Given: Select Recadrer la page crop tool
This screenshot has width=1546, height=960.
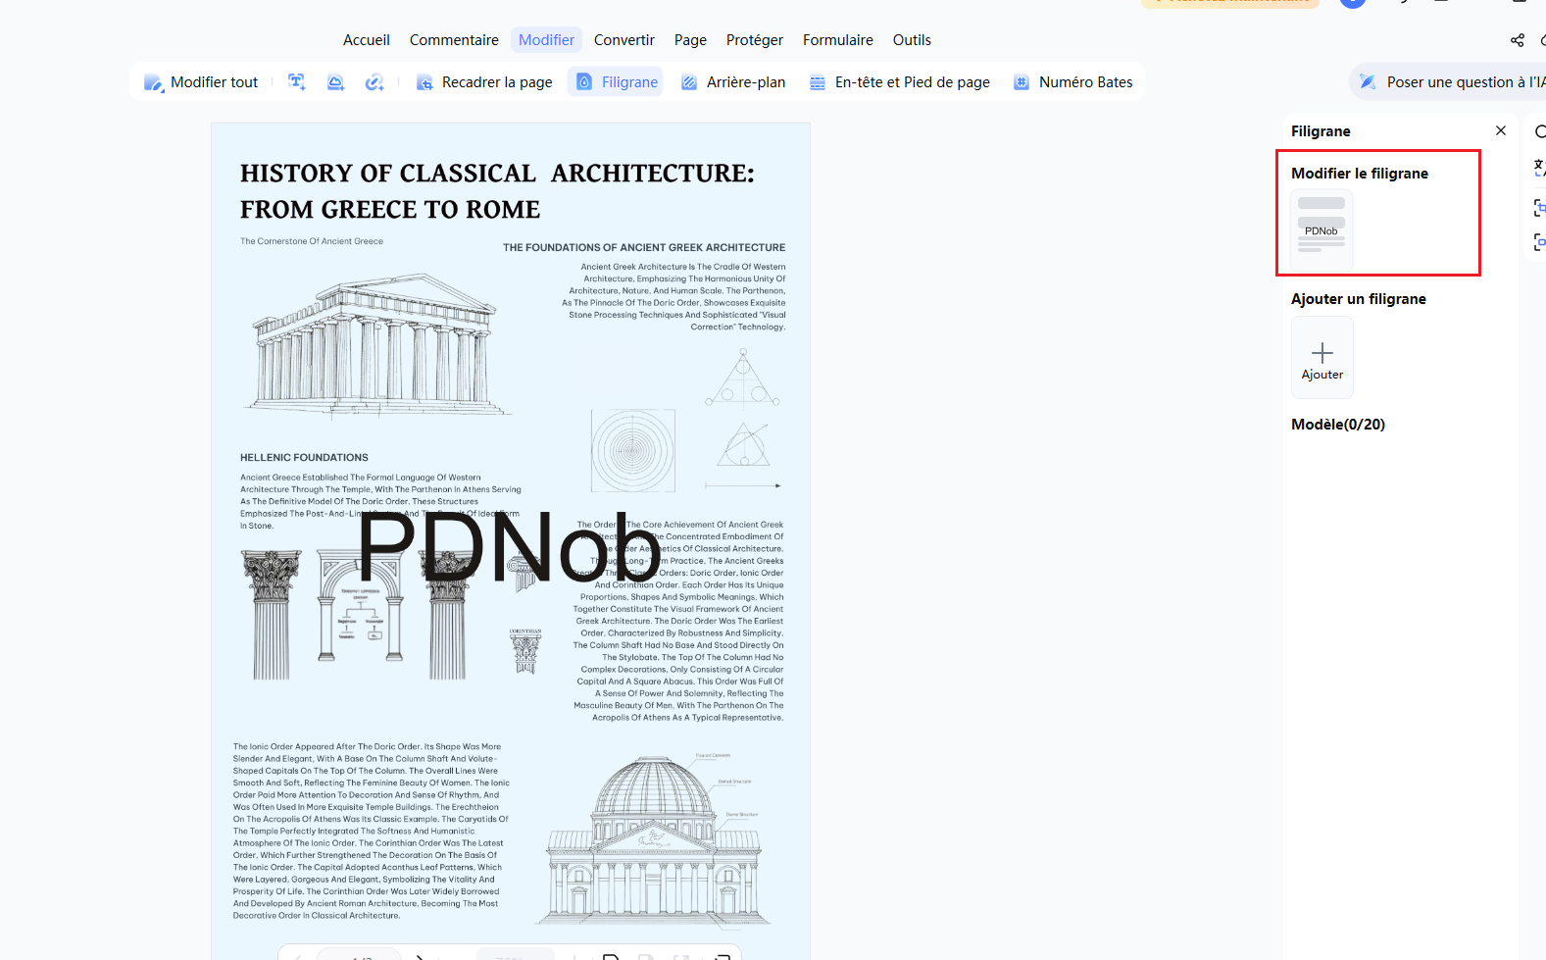Looking at the screenshot, I should coord(484,82).
